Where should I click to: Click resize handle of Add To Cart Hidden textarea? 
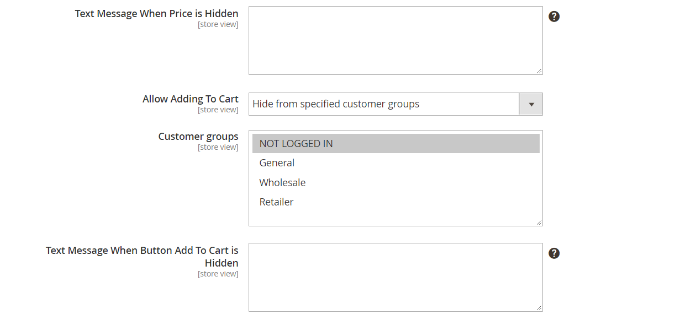[539, 308]
